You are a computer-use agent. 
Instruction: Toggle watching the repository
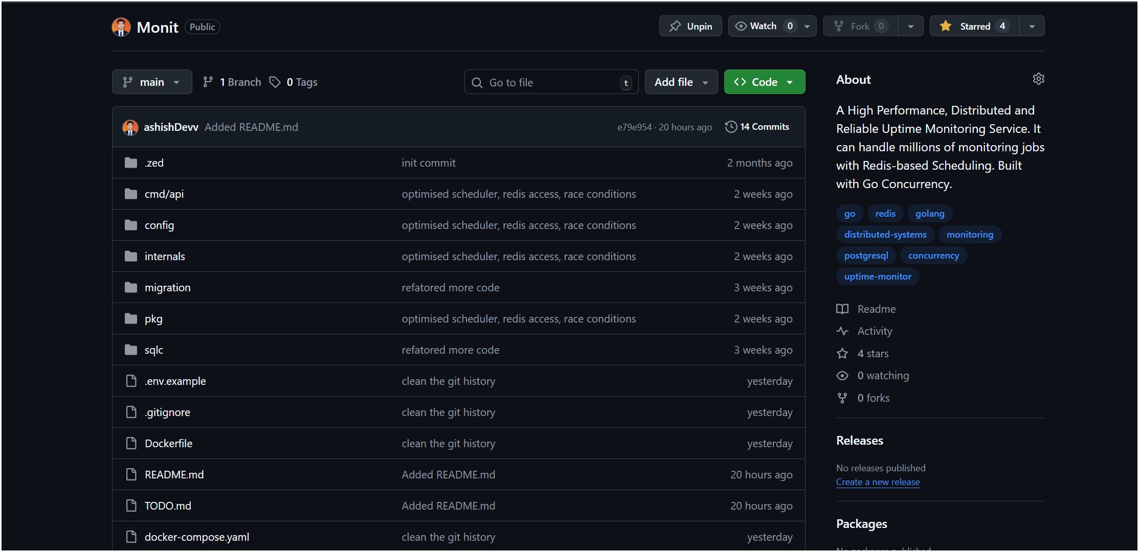coord(761,26)
